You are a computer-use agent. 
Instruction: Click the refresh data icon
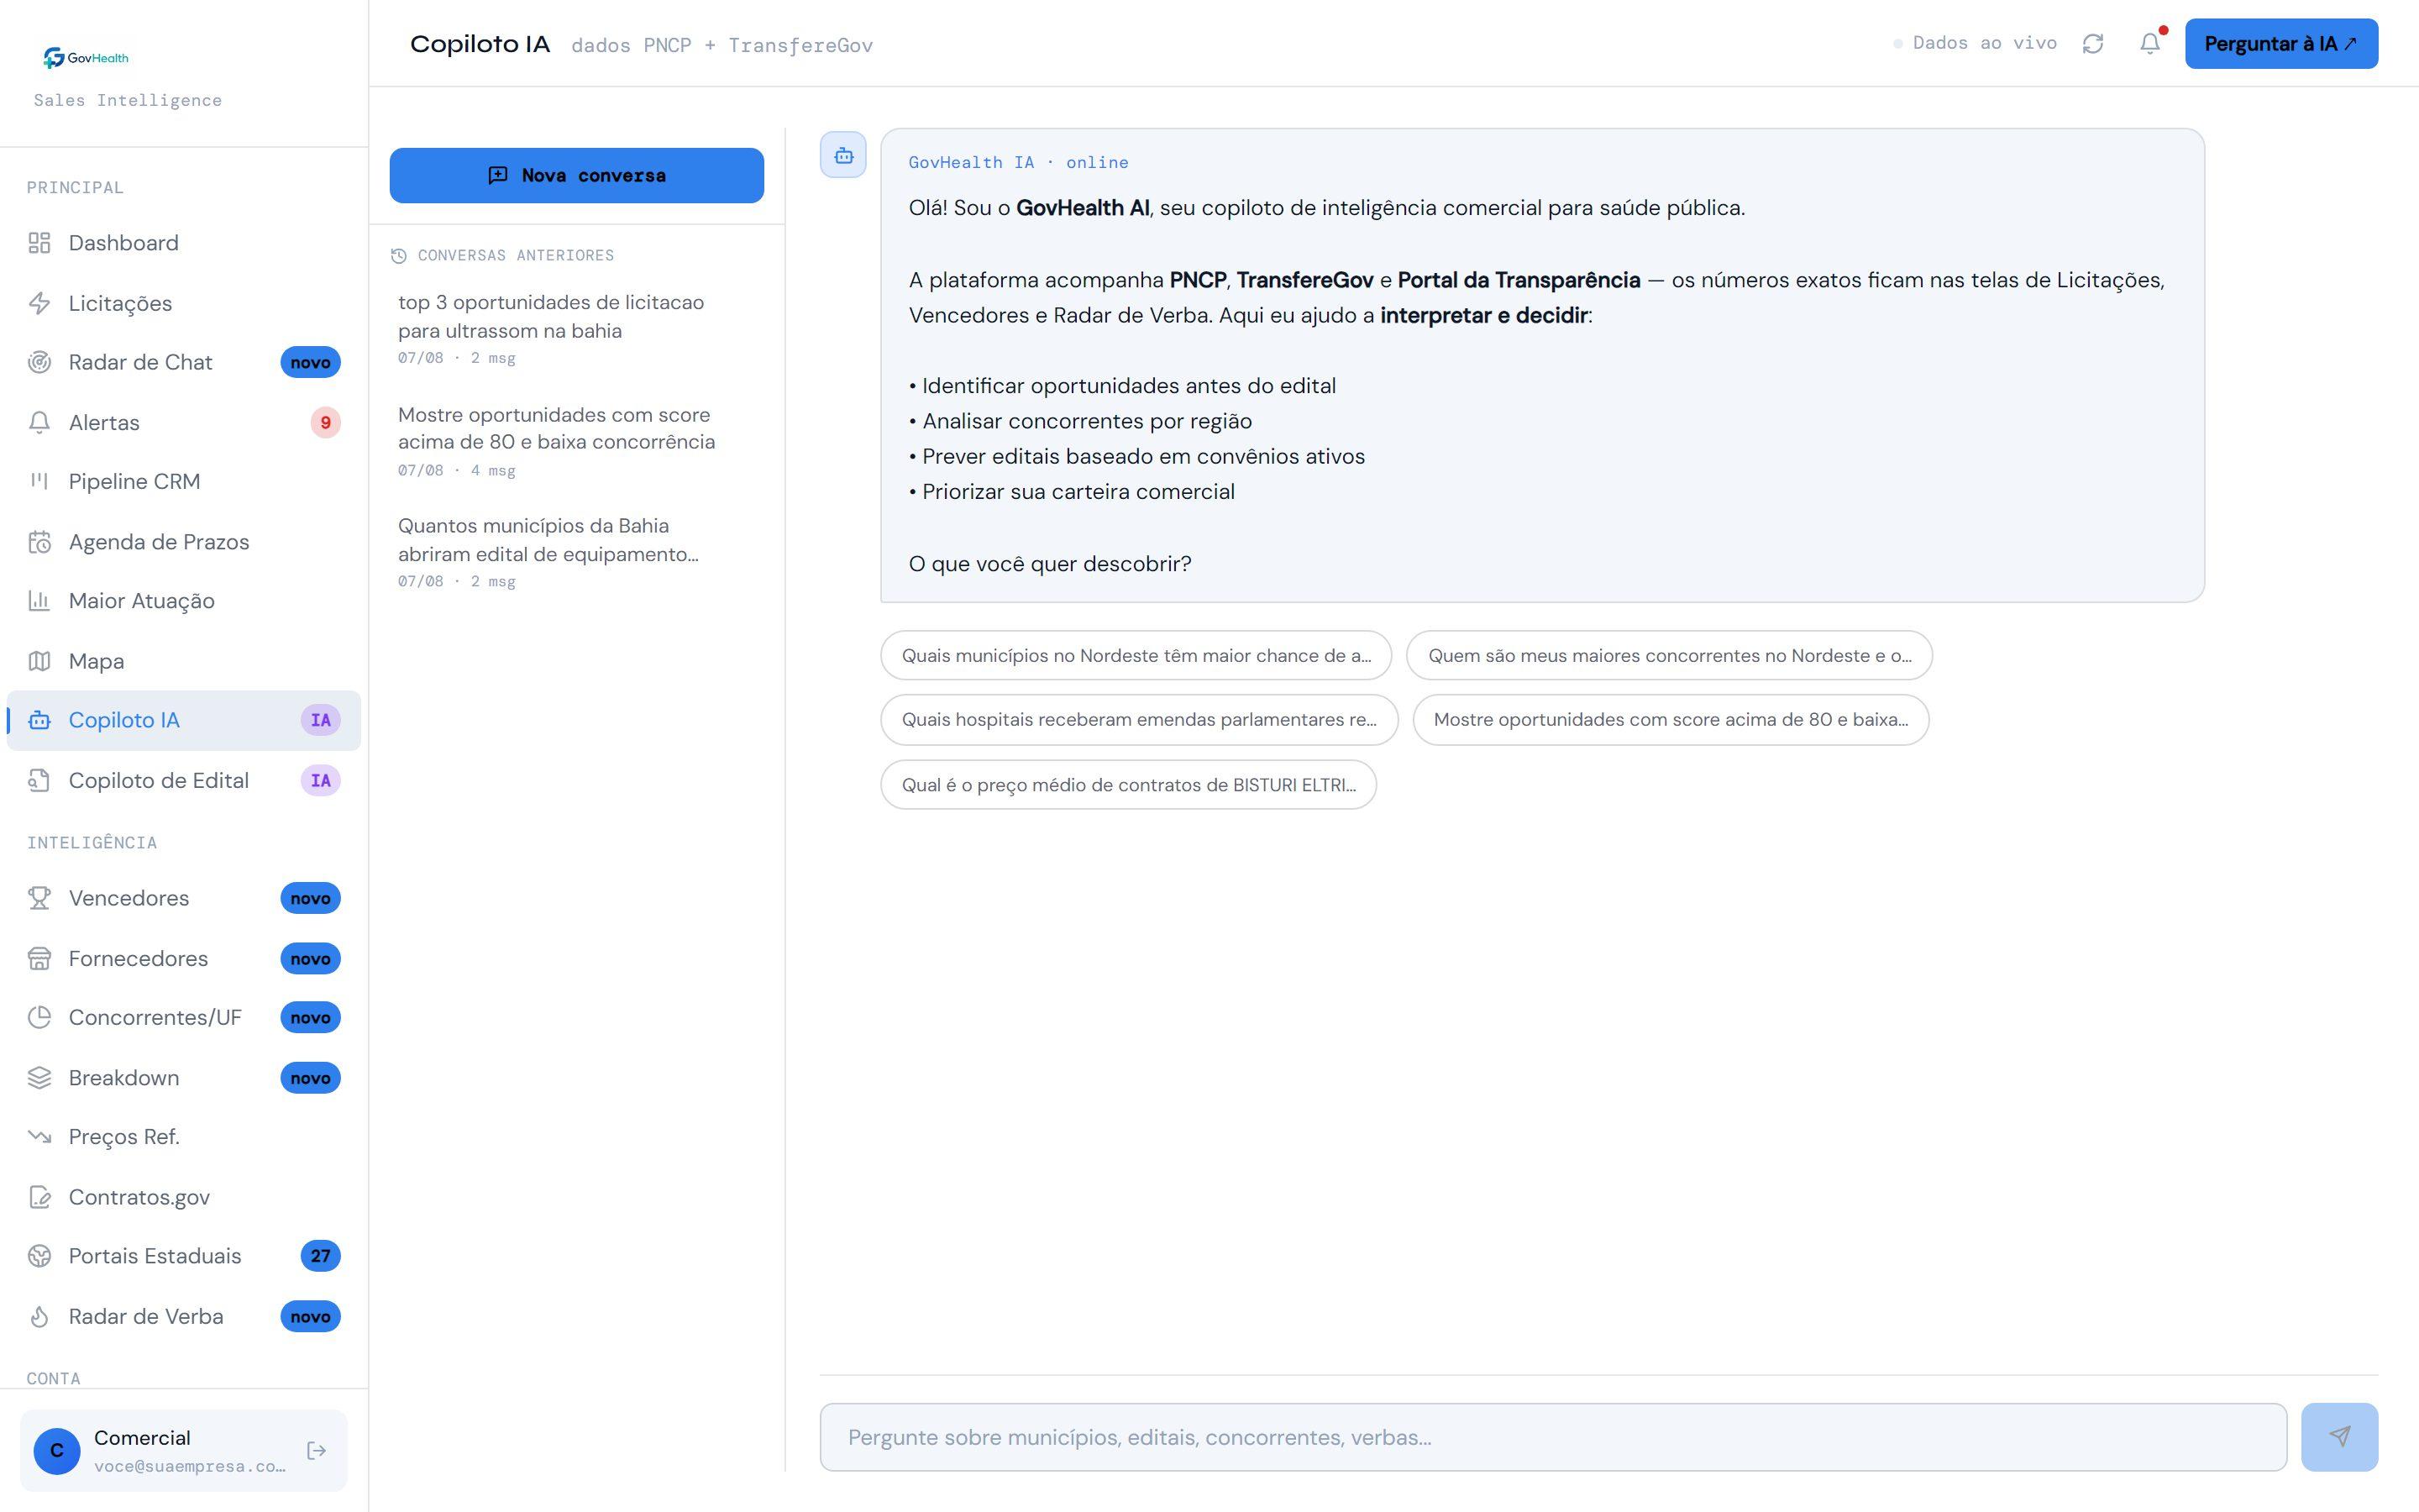tap(2092, 44)
